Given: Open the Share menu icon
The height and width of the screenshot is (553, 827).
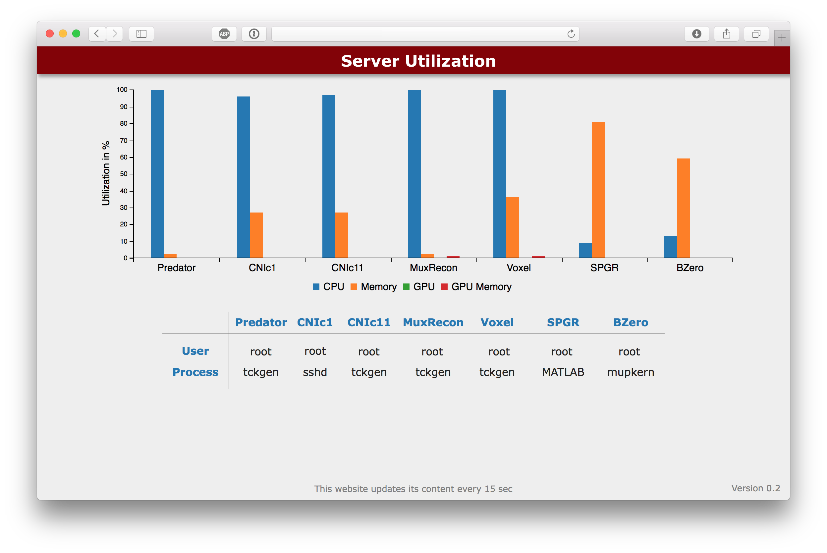Looking at the screenshot, I should (726, 34).
